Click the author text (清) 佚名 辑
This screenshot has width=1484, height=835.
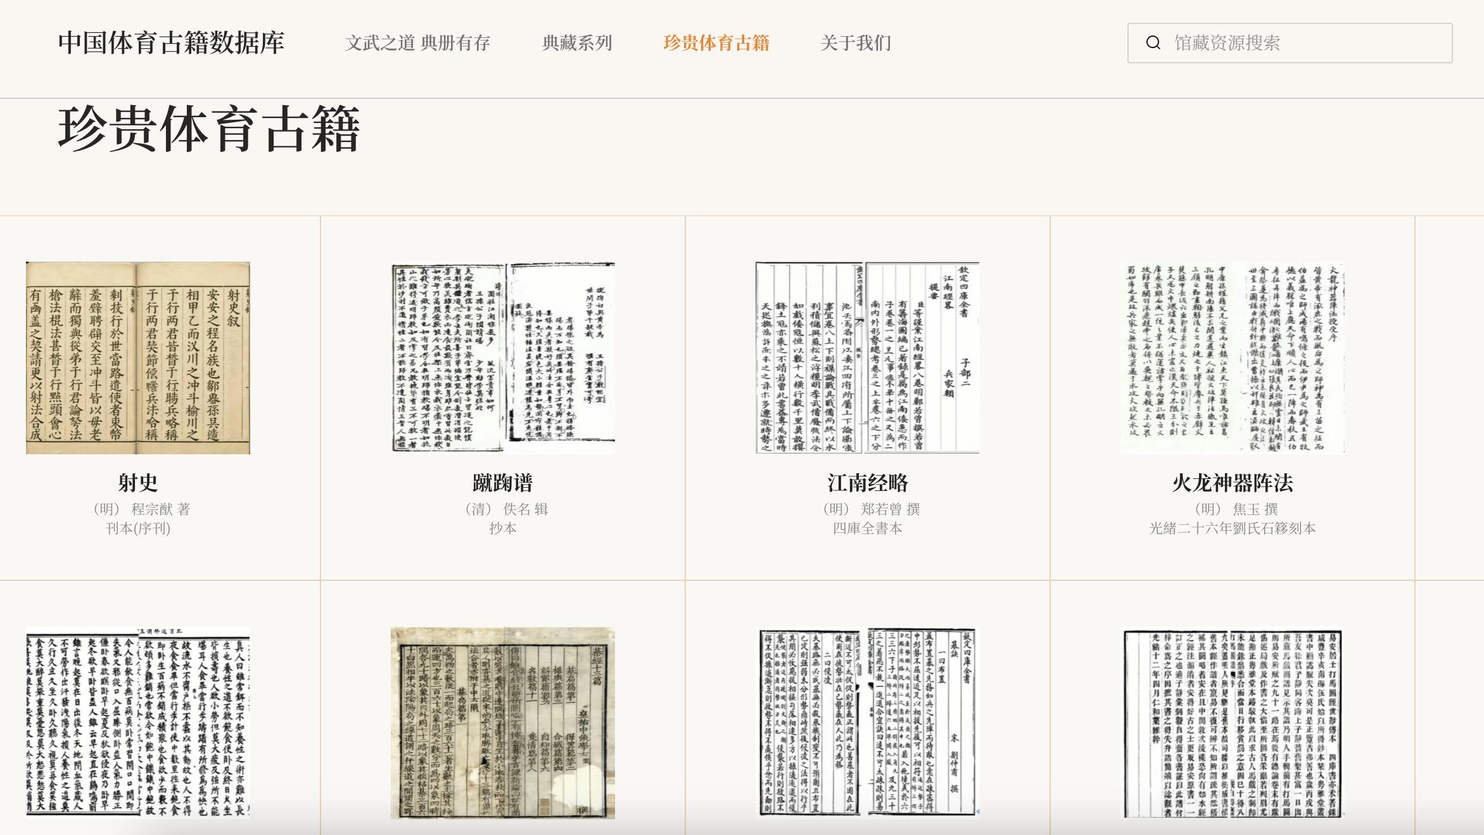pos(503,509)
